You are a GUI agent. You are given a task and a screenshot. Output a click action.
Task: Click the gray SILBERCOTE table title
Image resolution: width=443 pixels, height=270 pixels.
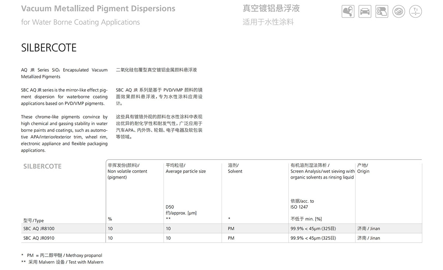(42, 166)
